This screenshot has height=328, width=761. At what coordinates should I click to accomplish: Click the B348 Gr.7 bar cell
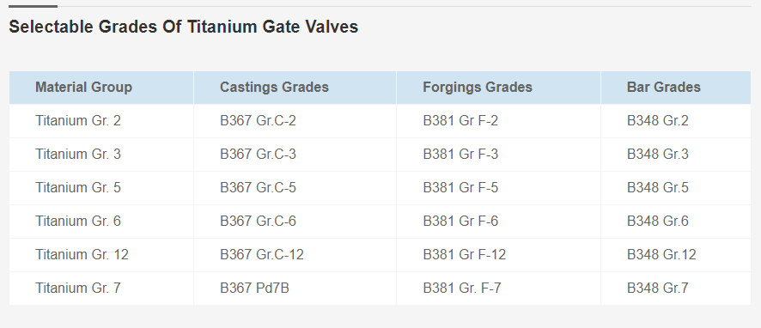click(x=676, y=289)
